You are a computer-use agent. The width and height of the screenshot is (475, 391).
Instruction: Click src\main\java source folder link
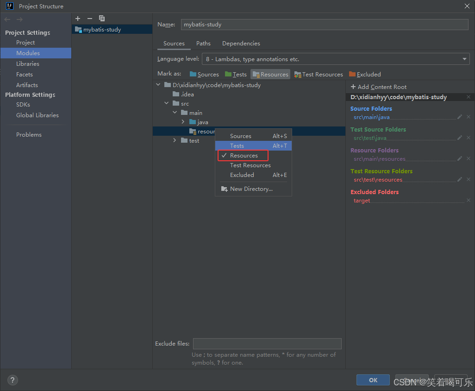tap(371, 117)
